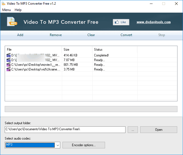Open the Menu menu
Image resolution: width=183 pixels, height=155 pixels.
coord(6,10)
